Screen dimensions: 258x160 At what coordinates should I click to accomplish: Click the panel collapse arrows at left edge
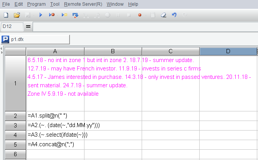click(1, 51)
